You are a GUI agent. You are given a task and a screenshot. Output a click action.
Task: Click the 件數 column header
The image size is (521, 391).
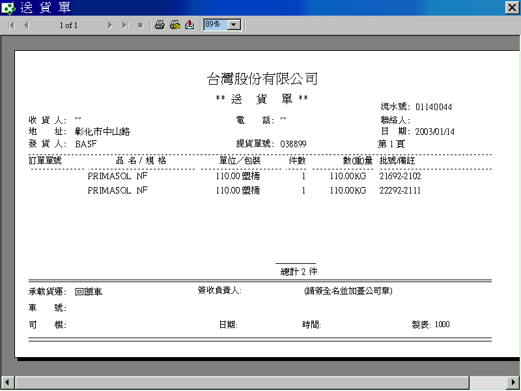click(297, 160)
